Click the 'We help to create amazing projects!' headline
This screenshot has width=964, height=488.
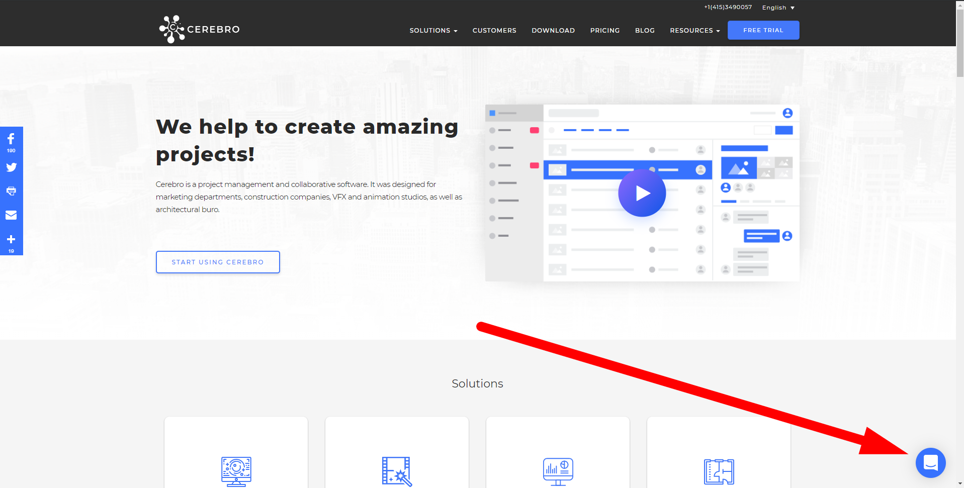coord(307,140)
